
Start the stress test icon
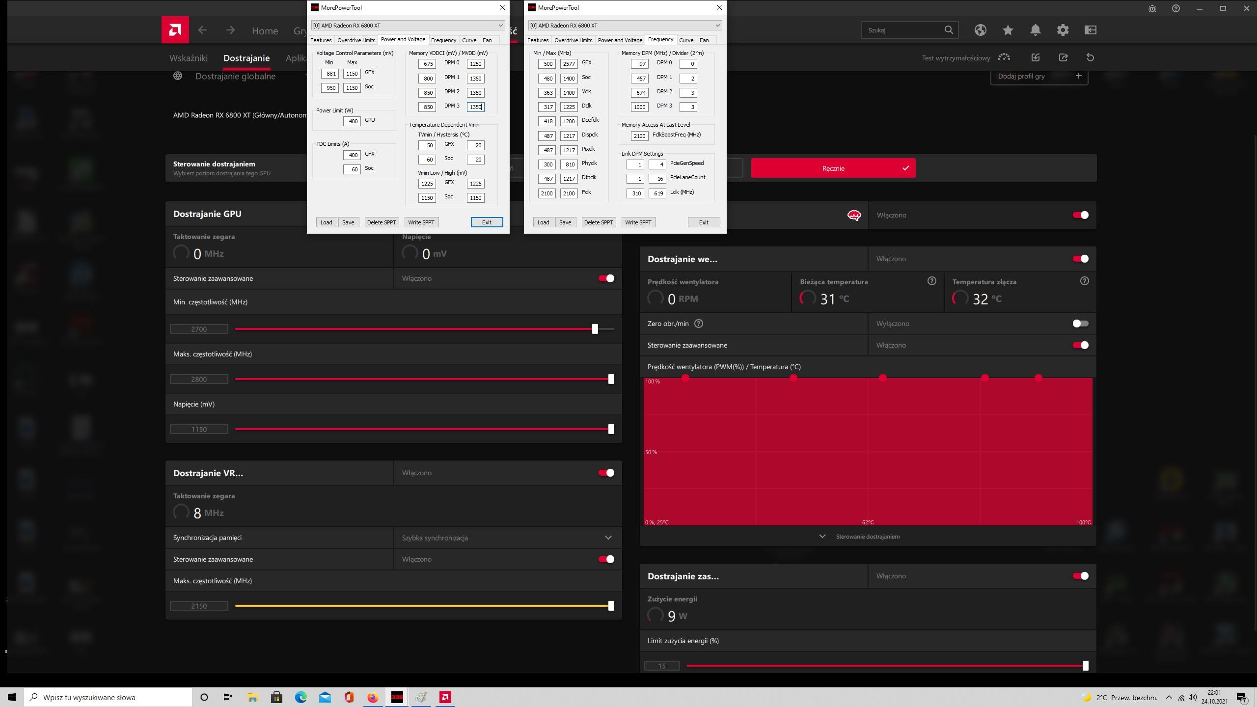[1004, 57]
